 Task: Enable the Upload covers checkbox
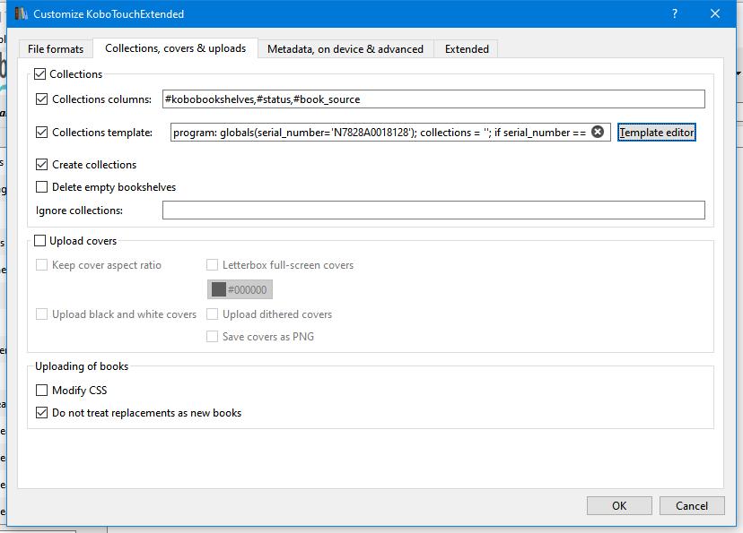pyautogui.click(x=39, y=241)
